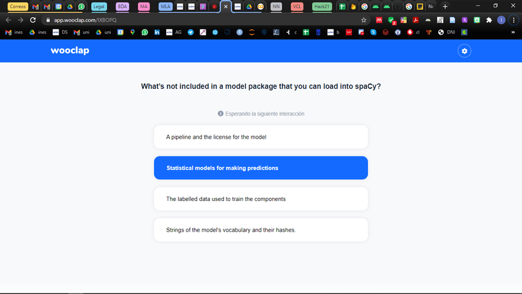Image resolution: width=522 pixels, height=294 pixels.
Task: Click the Adobe Acrobat extension icon
Action: click(416, 20)
